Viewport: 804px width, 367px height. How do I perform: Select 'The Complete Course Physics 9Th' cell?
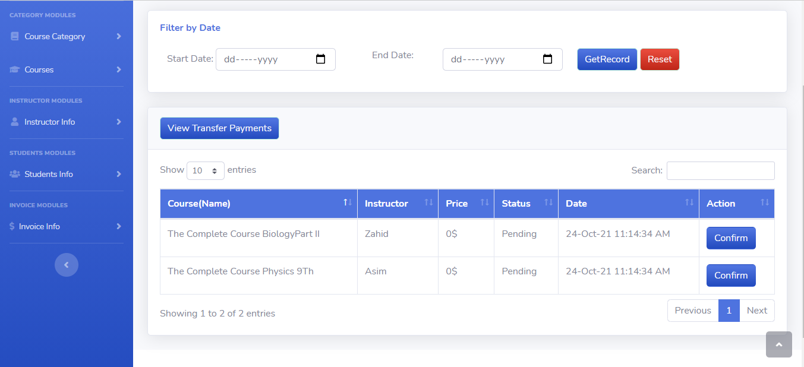pyautogui.click(x=258, y=276)
